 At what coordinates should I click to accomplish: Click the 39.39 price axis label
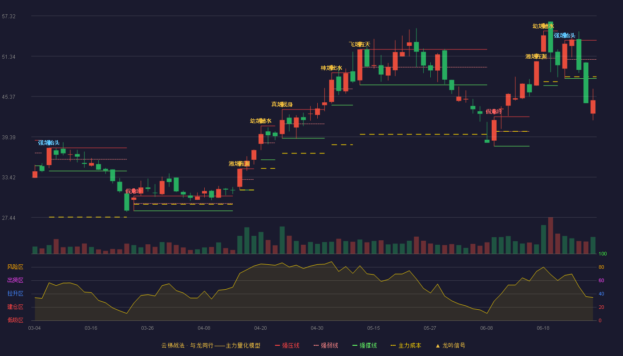9,138
